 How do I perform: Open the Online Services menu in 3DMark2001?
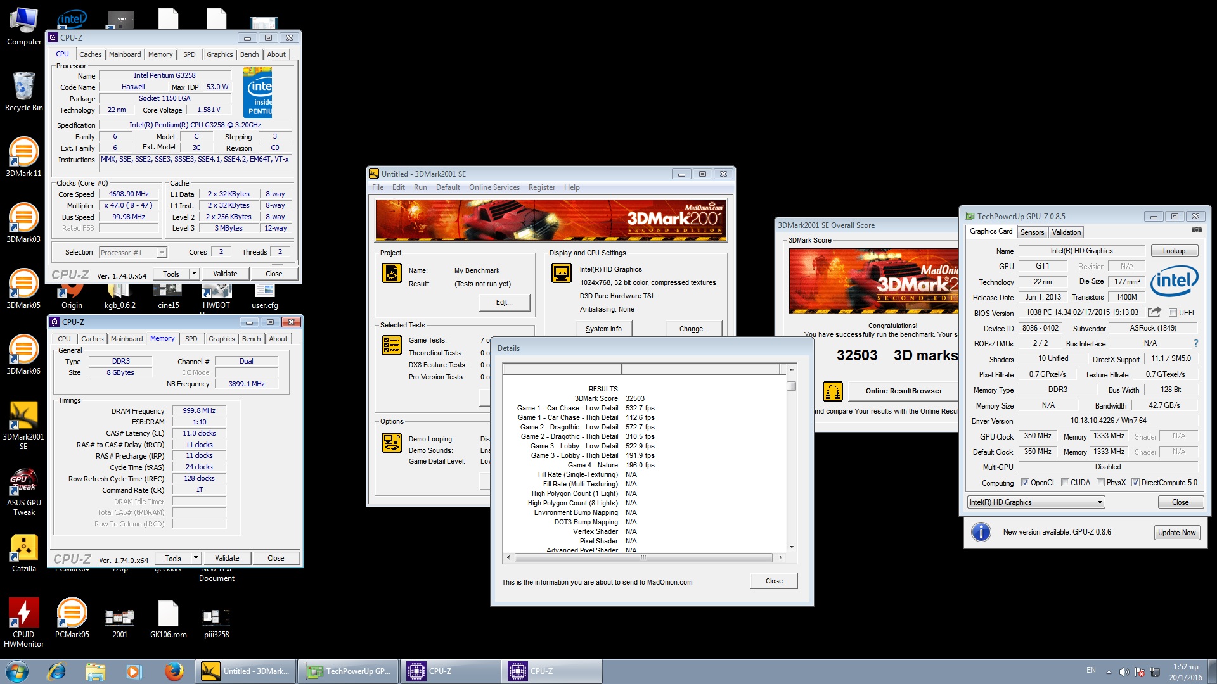point(494,187)
